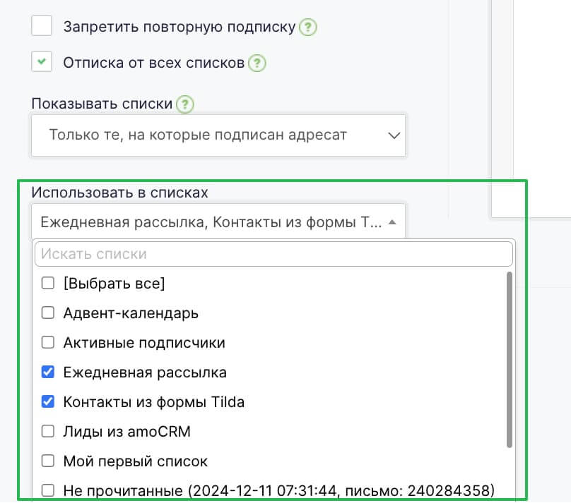The width and height of the screenshot is (571, 503).
Task: Focus the Искать списки search field
Action: point(273,254)
